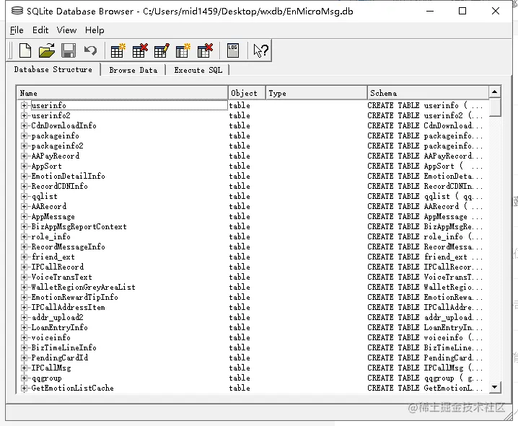The height and width of the screenshot is (426, 518).
Task: Open the Help menu
Action: 95,30
